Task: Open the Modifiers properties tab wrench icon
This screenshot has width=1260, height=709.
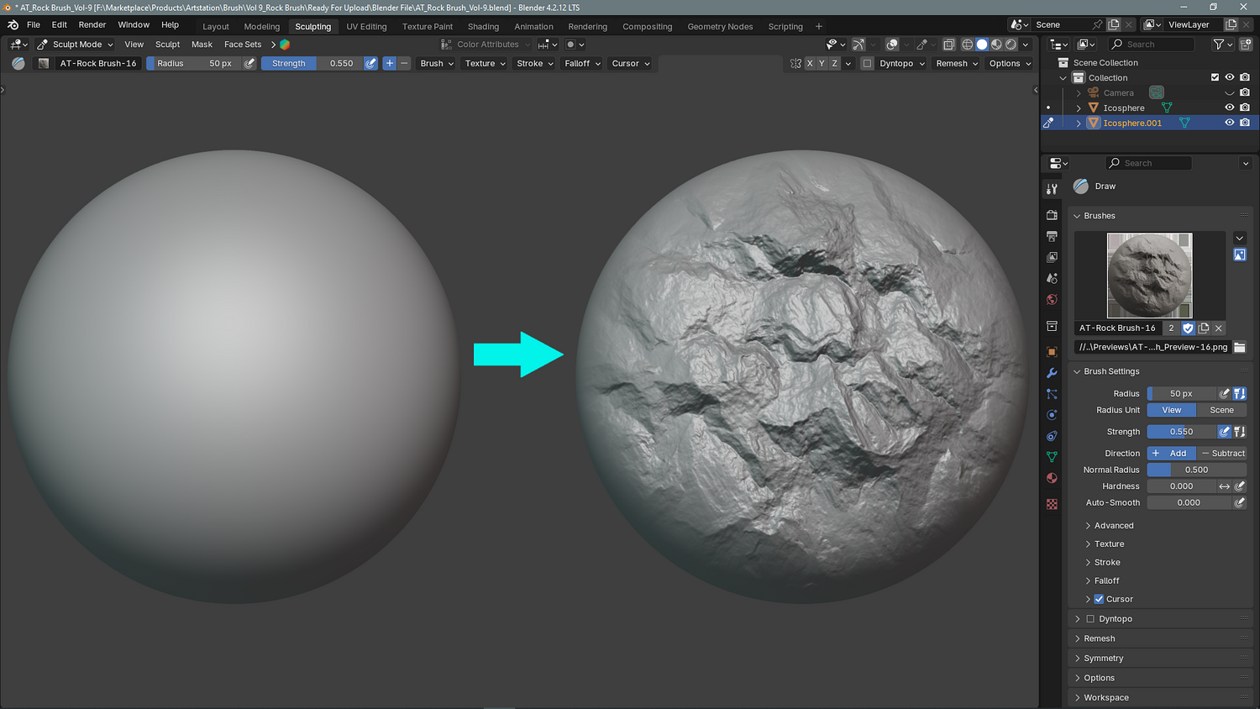Action: click(x=1052, y=373)
